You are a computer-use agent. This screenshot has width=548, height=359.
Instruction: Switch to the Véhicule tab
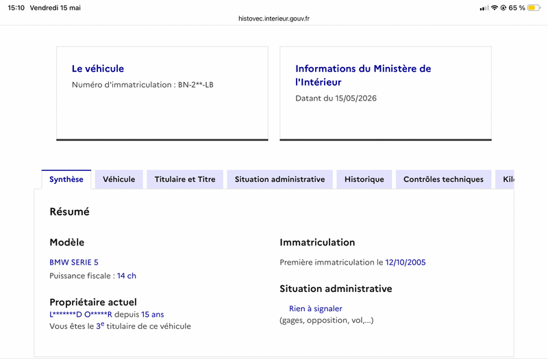(x=119, y=179)
